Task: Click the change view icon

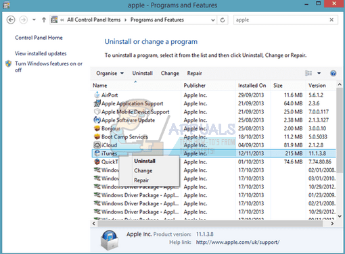Action: 308,73
